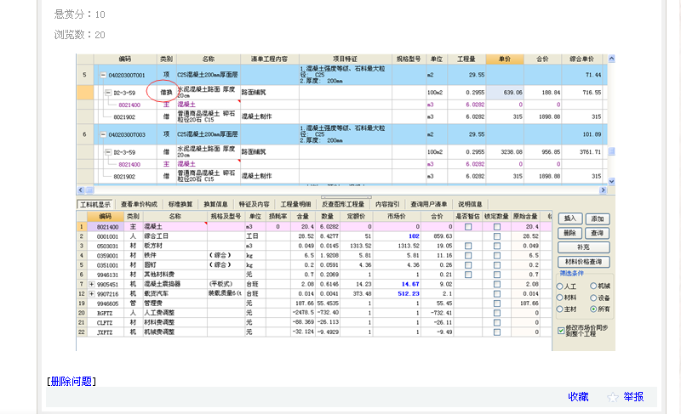Tick 是否暂估 checkbox for 铁件 row
This screenshot has height=414, width=681.
tap(468, 255)
